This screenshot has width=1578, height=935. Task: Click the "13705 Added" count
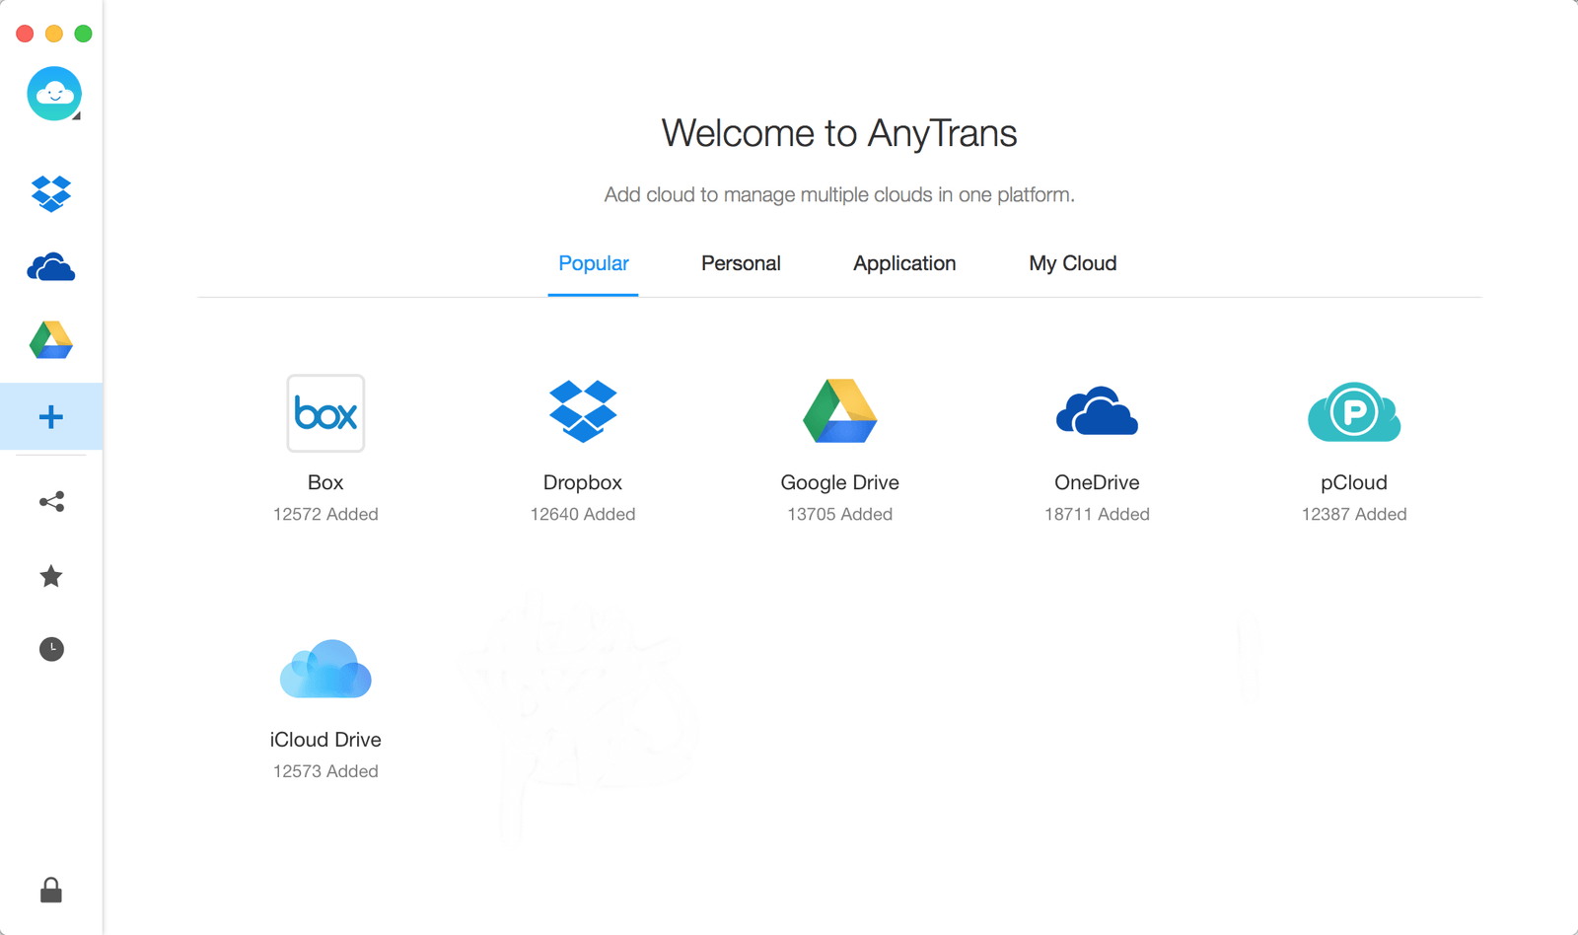840,514
